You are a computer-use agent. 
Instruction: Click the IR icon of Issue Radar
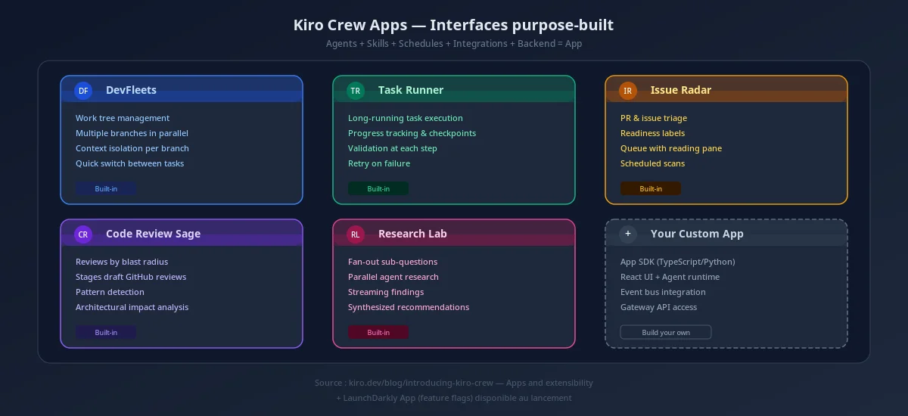628,91
